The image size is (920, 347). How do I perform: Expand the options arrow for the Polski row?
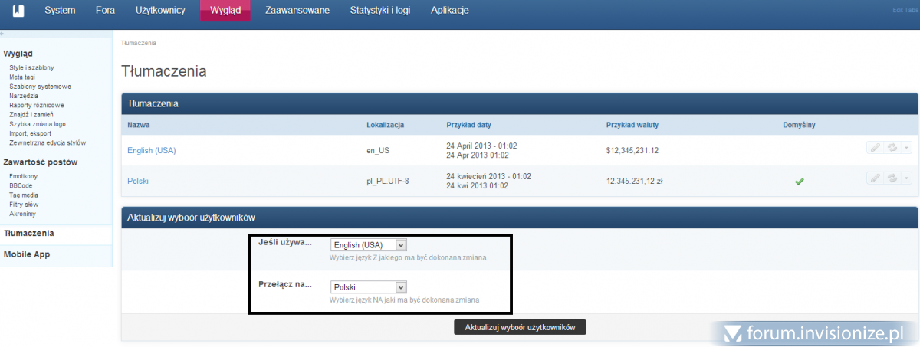(x=907, y=178)
